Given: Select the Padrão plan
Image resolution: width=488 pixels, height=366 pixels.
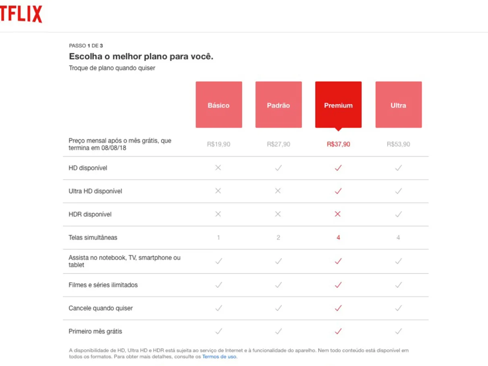Looking at the screenshot, I should (x=278, y=104).
